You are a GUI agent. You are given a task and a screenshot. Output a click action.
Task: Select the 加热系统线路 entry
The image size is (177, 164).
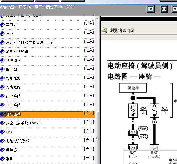click(x=17, y=51)
